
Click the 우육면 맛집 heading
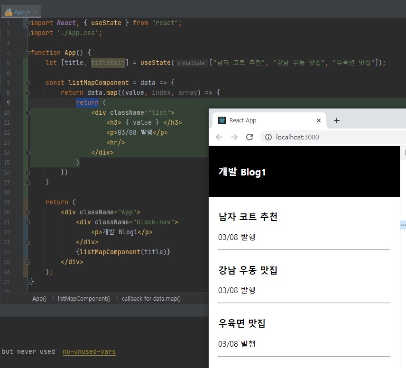(x=242, y=323)
